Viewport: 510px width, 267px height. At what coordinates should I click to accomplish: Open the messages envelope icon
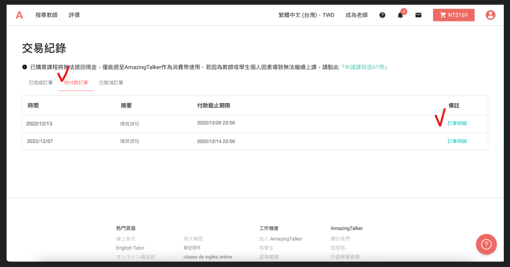tap(418, 15)
